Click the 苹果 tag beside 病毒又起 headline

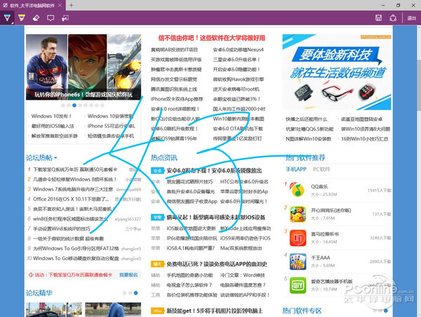[x=157, y=217]
